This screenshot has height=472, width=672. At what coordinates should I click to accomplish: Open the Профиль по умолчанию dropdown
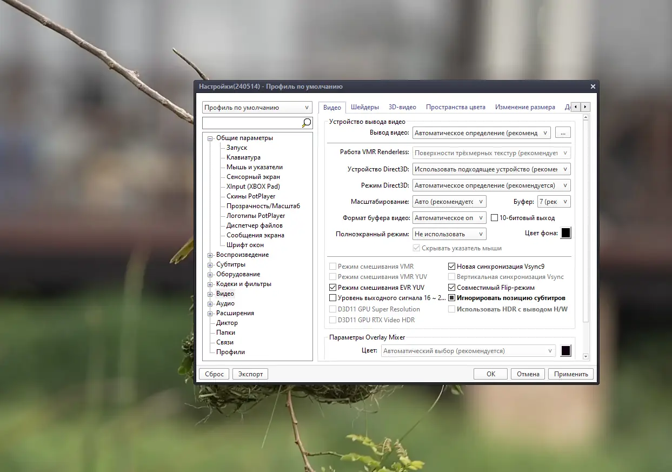pyautogui.click(x=257, y=108)
